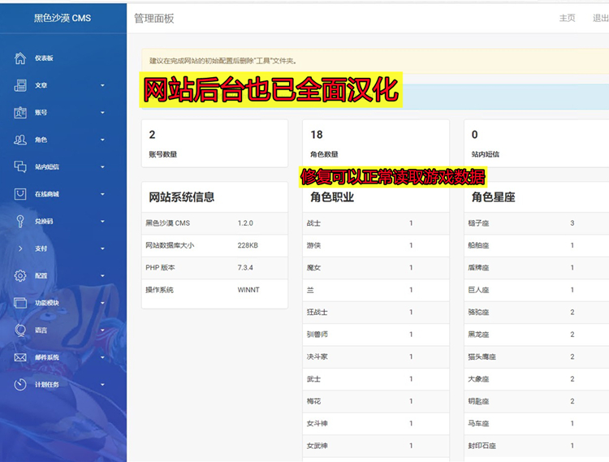
Task: Click the 兑换码 key icon
Action: 20,221
